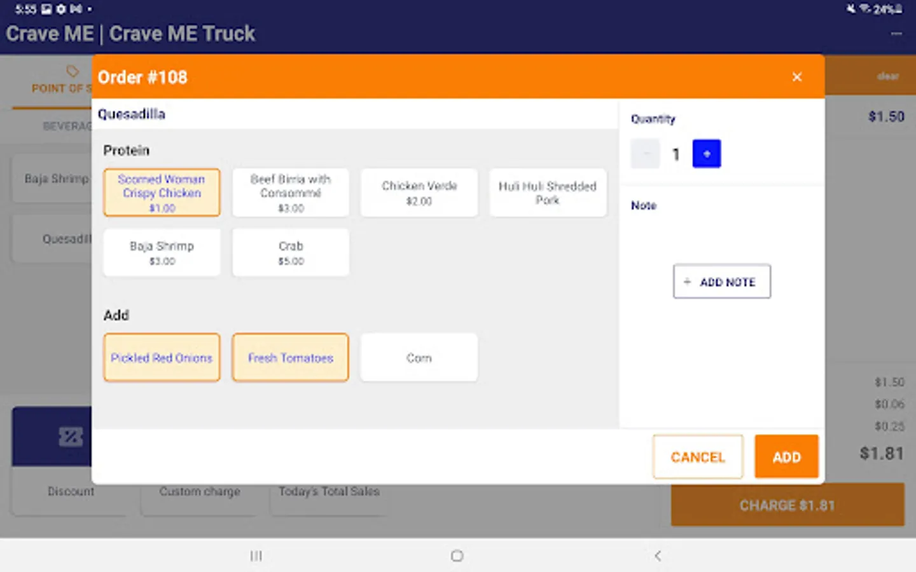Toggle Pickled Red Onions add-on
The image size is (916, 572).
pos(162,358)
